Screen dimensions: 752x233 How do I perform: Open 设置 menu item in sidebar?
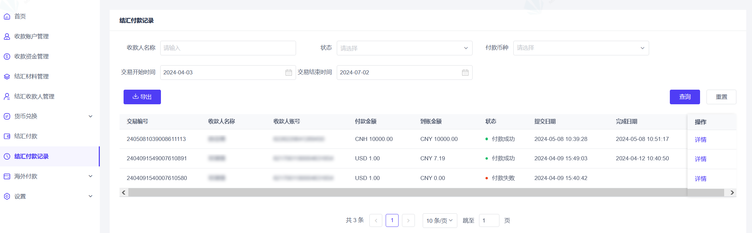[x=20, y=196]
